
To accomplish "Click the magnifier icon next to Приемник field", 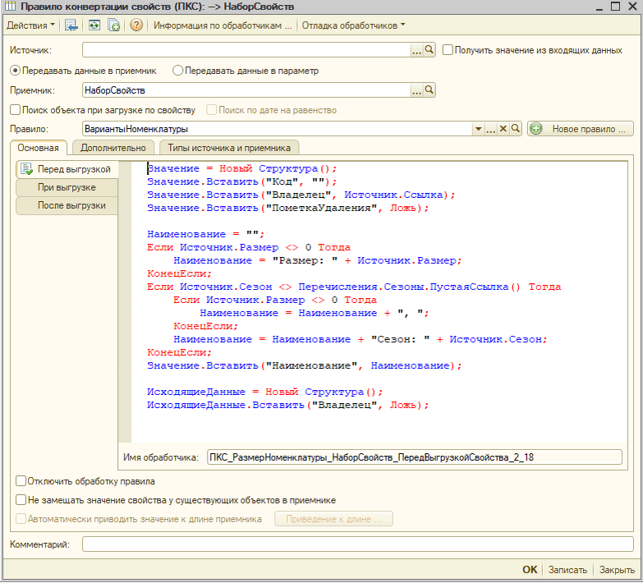I will 429,90.
